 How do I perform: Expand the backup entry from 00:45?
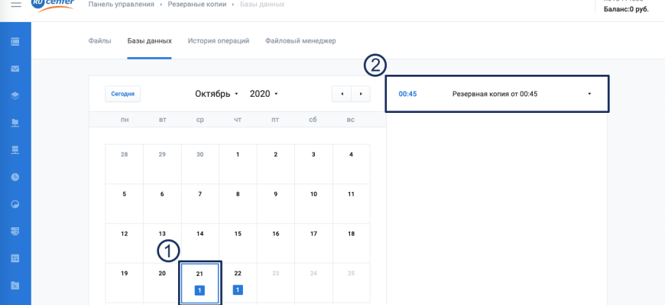[x=589, y=94]
